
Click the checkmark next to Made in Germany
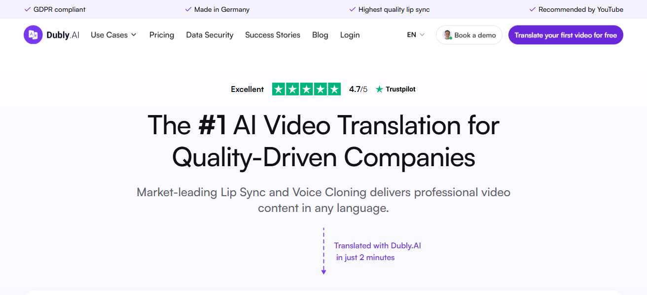point(188,9)
